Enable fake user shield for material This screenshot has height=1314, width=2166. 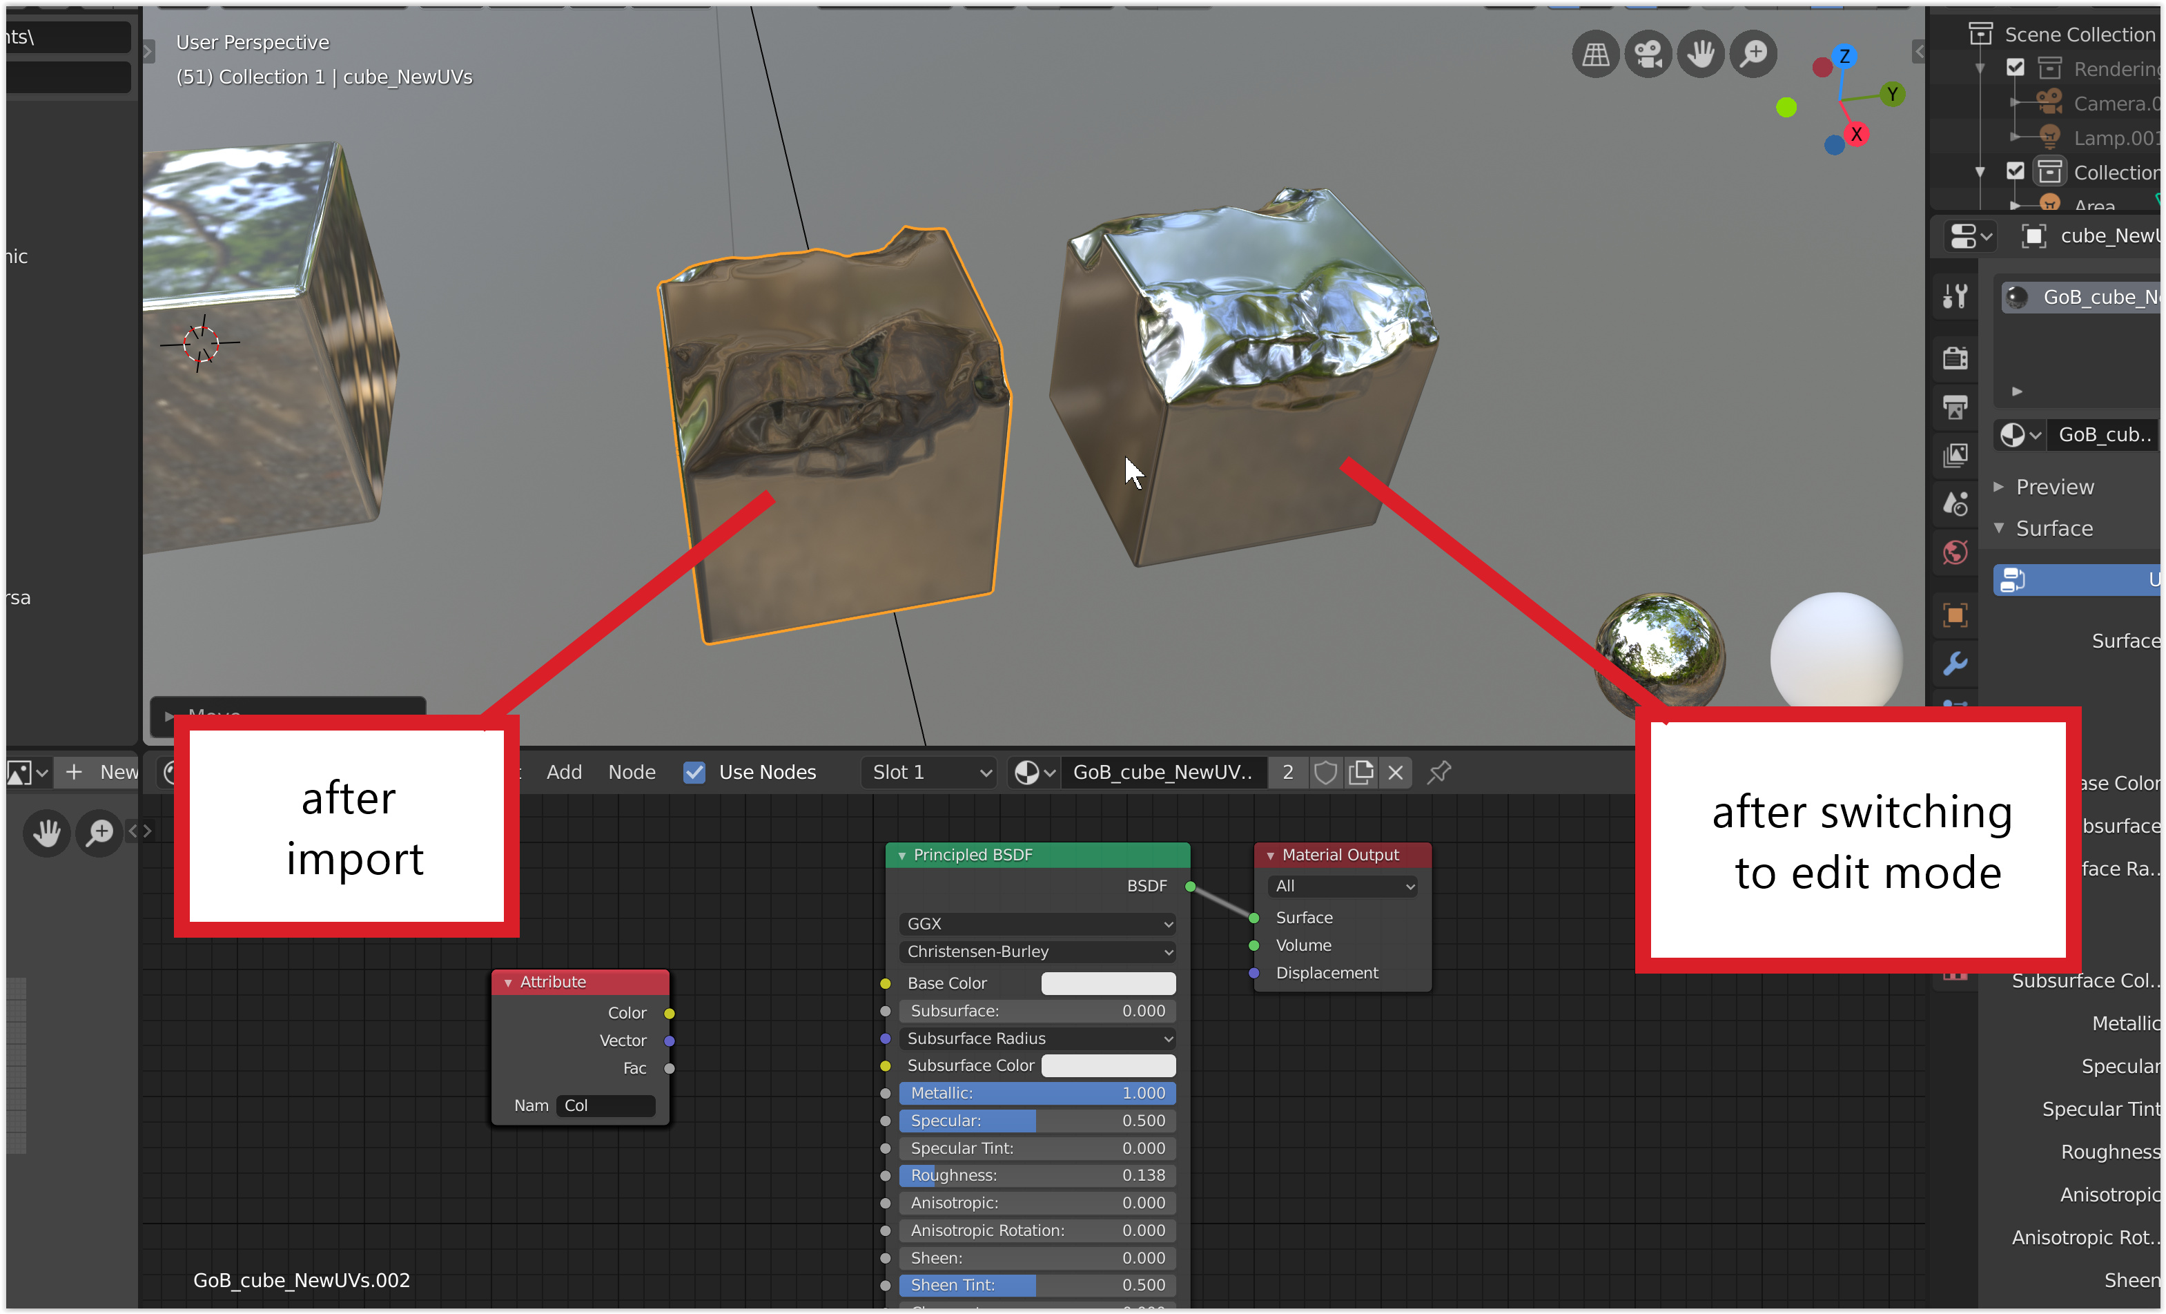pyautogui.click(x=1325, y=772)
